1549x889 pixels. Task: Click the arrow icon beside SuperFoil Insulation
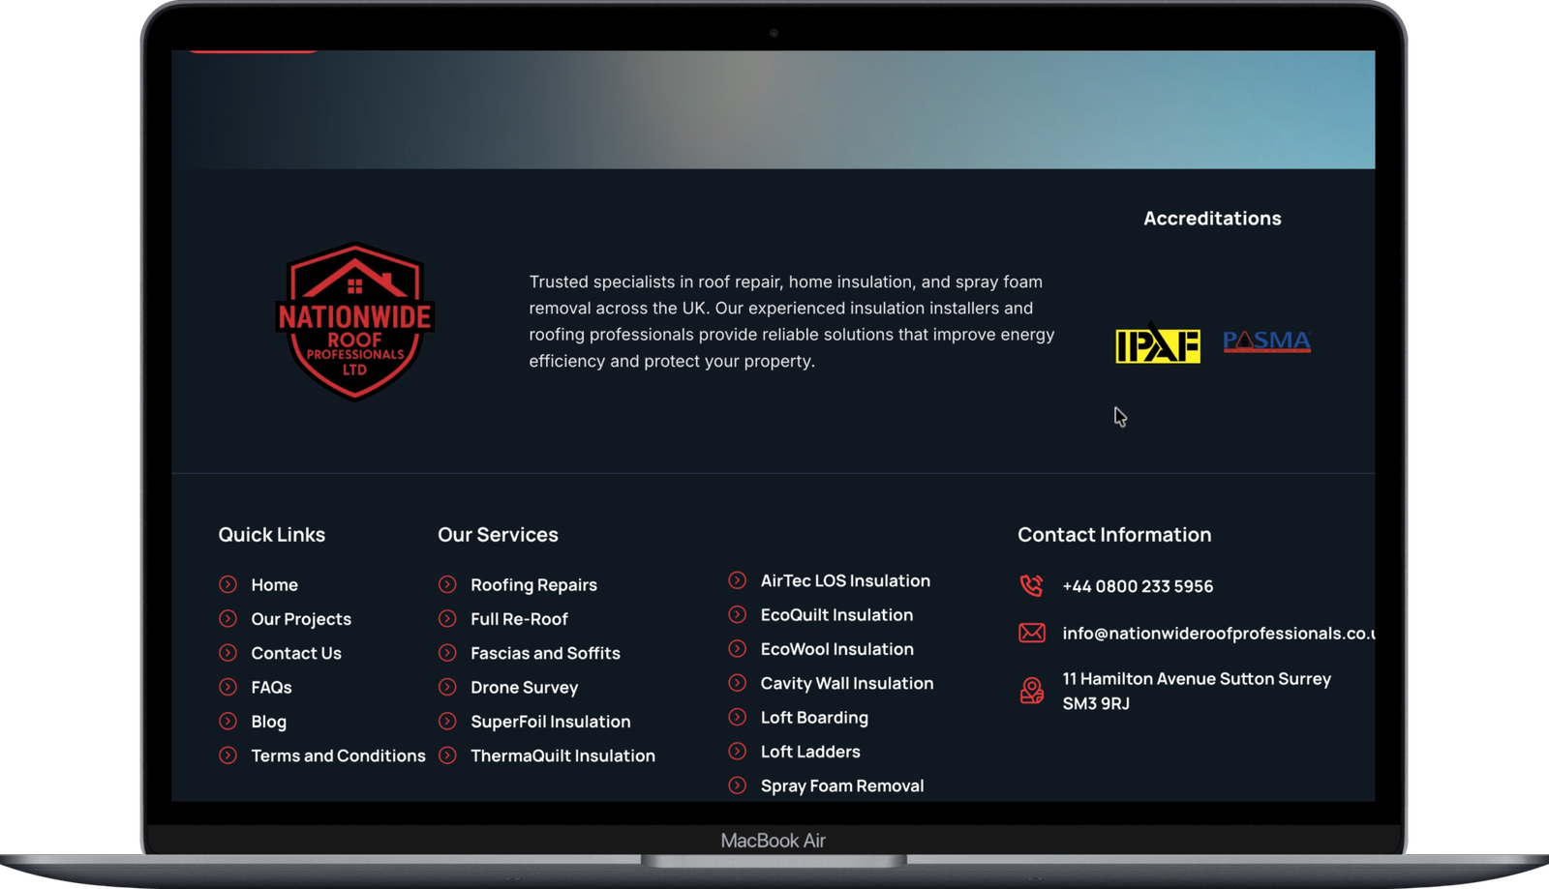[447, 721]
